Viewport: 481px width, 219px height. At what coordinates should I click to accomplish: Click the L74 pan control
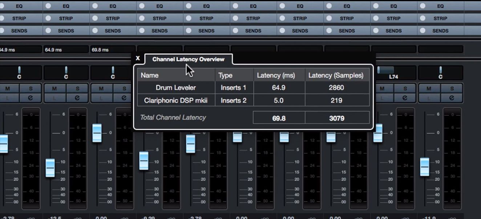(x=386, y=70)
